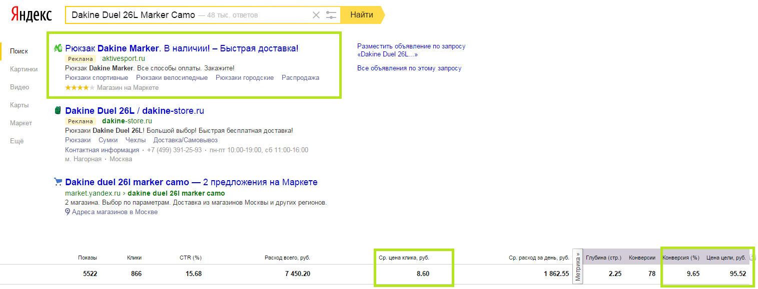This screenshot has width=758, height=289.
Task: Open the Карты tab in sidebar
Action: (x=19, y=105)
